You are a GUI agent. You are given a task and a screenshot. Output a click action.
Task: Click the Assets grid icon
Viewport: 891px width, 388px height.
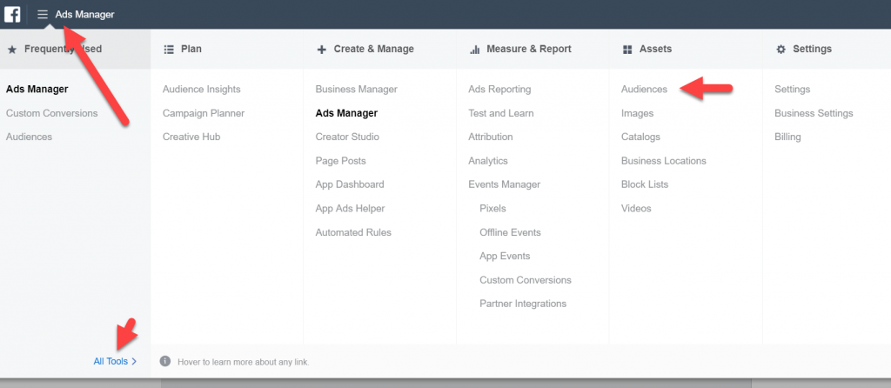point(627,50)
